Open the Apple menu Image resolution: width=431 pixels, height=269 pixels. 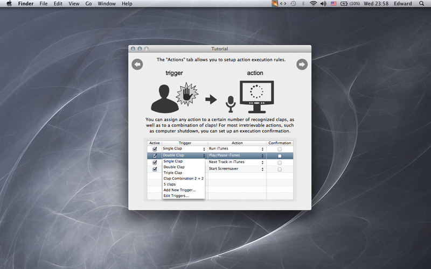tap(9, 4)
